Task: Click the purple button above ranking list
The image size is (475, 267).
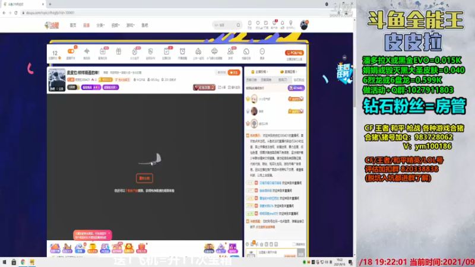Action: [296, 88]
